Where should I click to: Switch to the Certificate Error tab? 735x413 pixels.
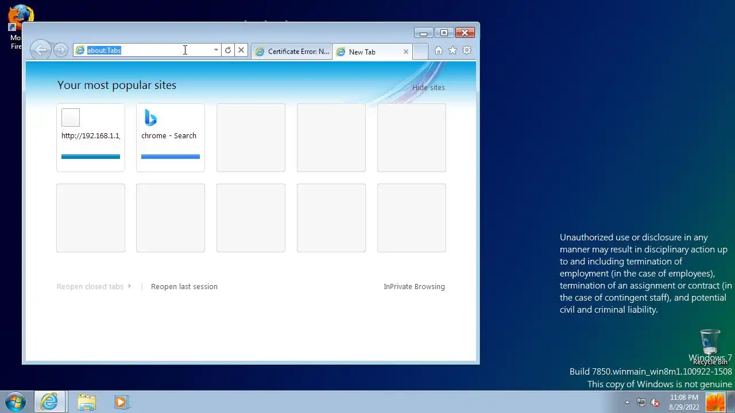point(292,52)
